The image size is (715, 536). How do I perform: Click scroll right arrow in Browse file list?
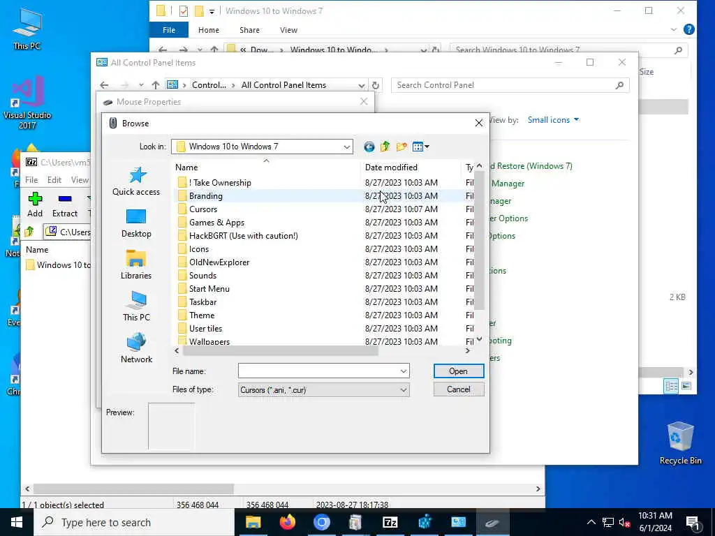click(467, 350)
